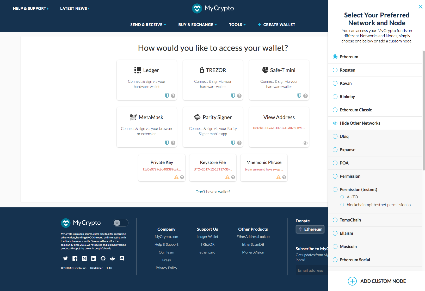
Task: Click the eye icon on View Address card
Action: [305, 143]
